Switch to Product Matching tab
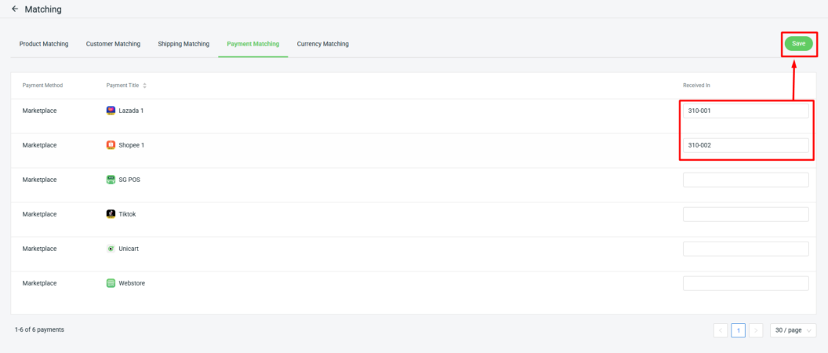The image size is (828, 353). 44,44
